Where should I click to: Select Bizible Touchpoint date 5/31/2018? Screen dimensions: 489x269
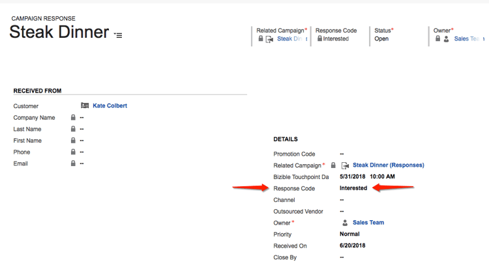tap(352, 177)
